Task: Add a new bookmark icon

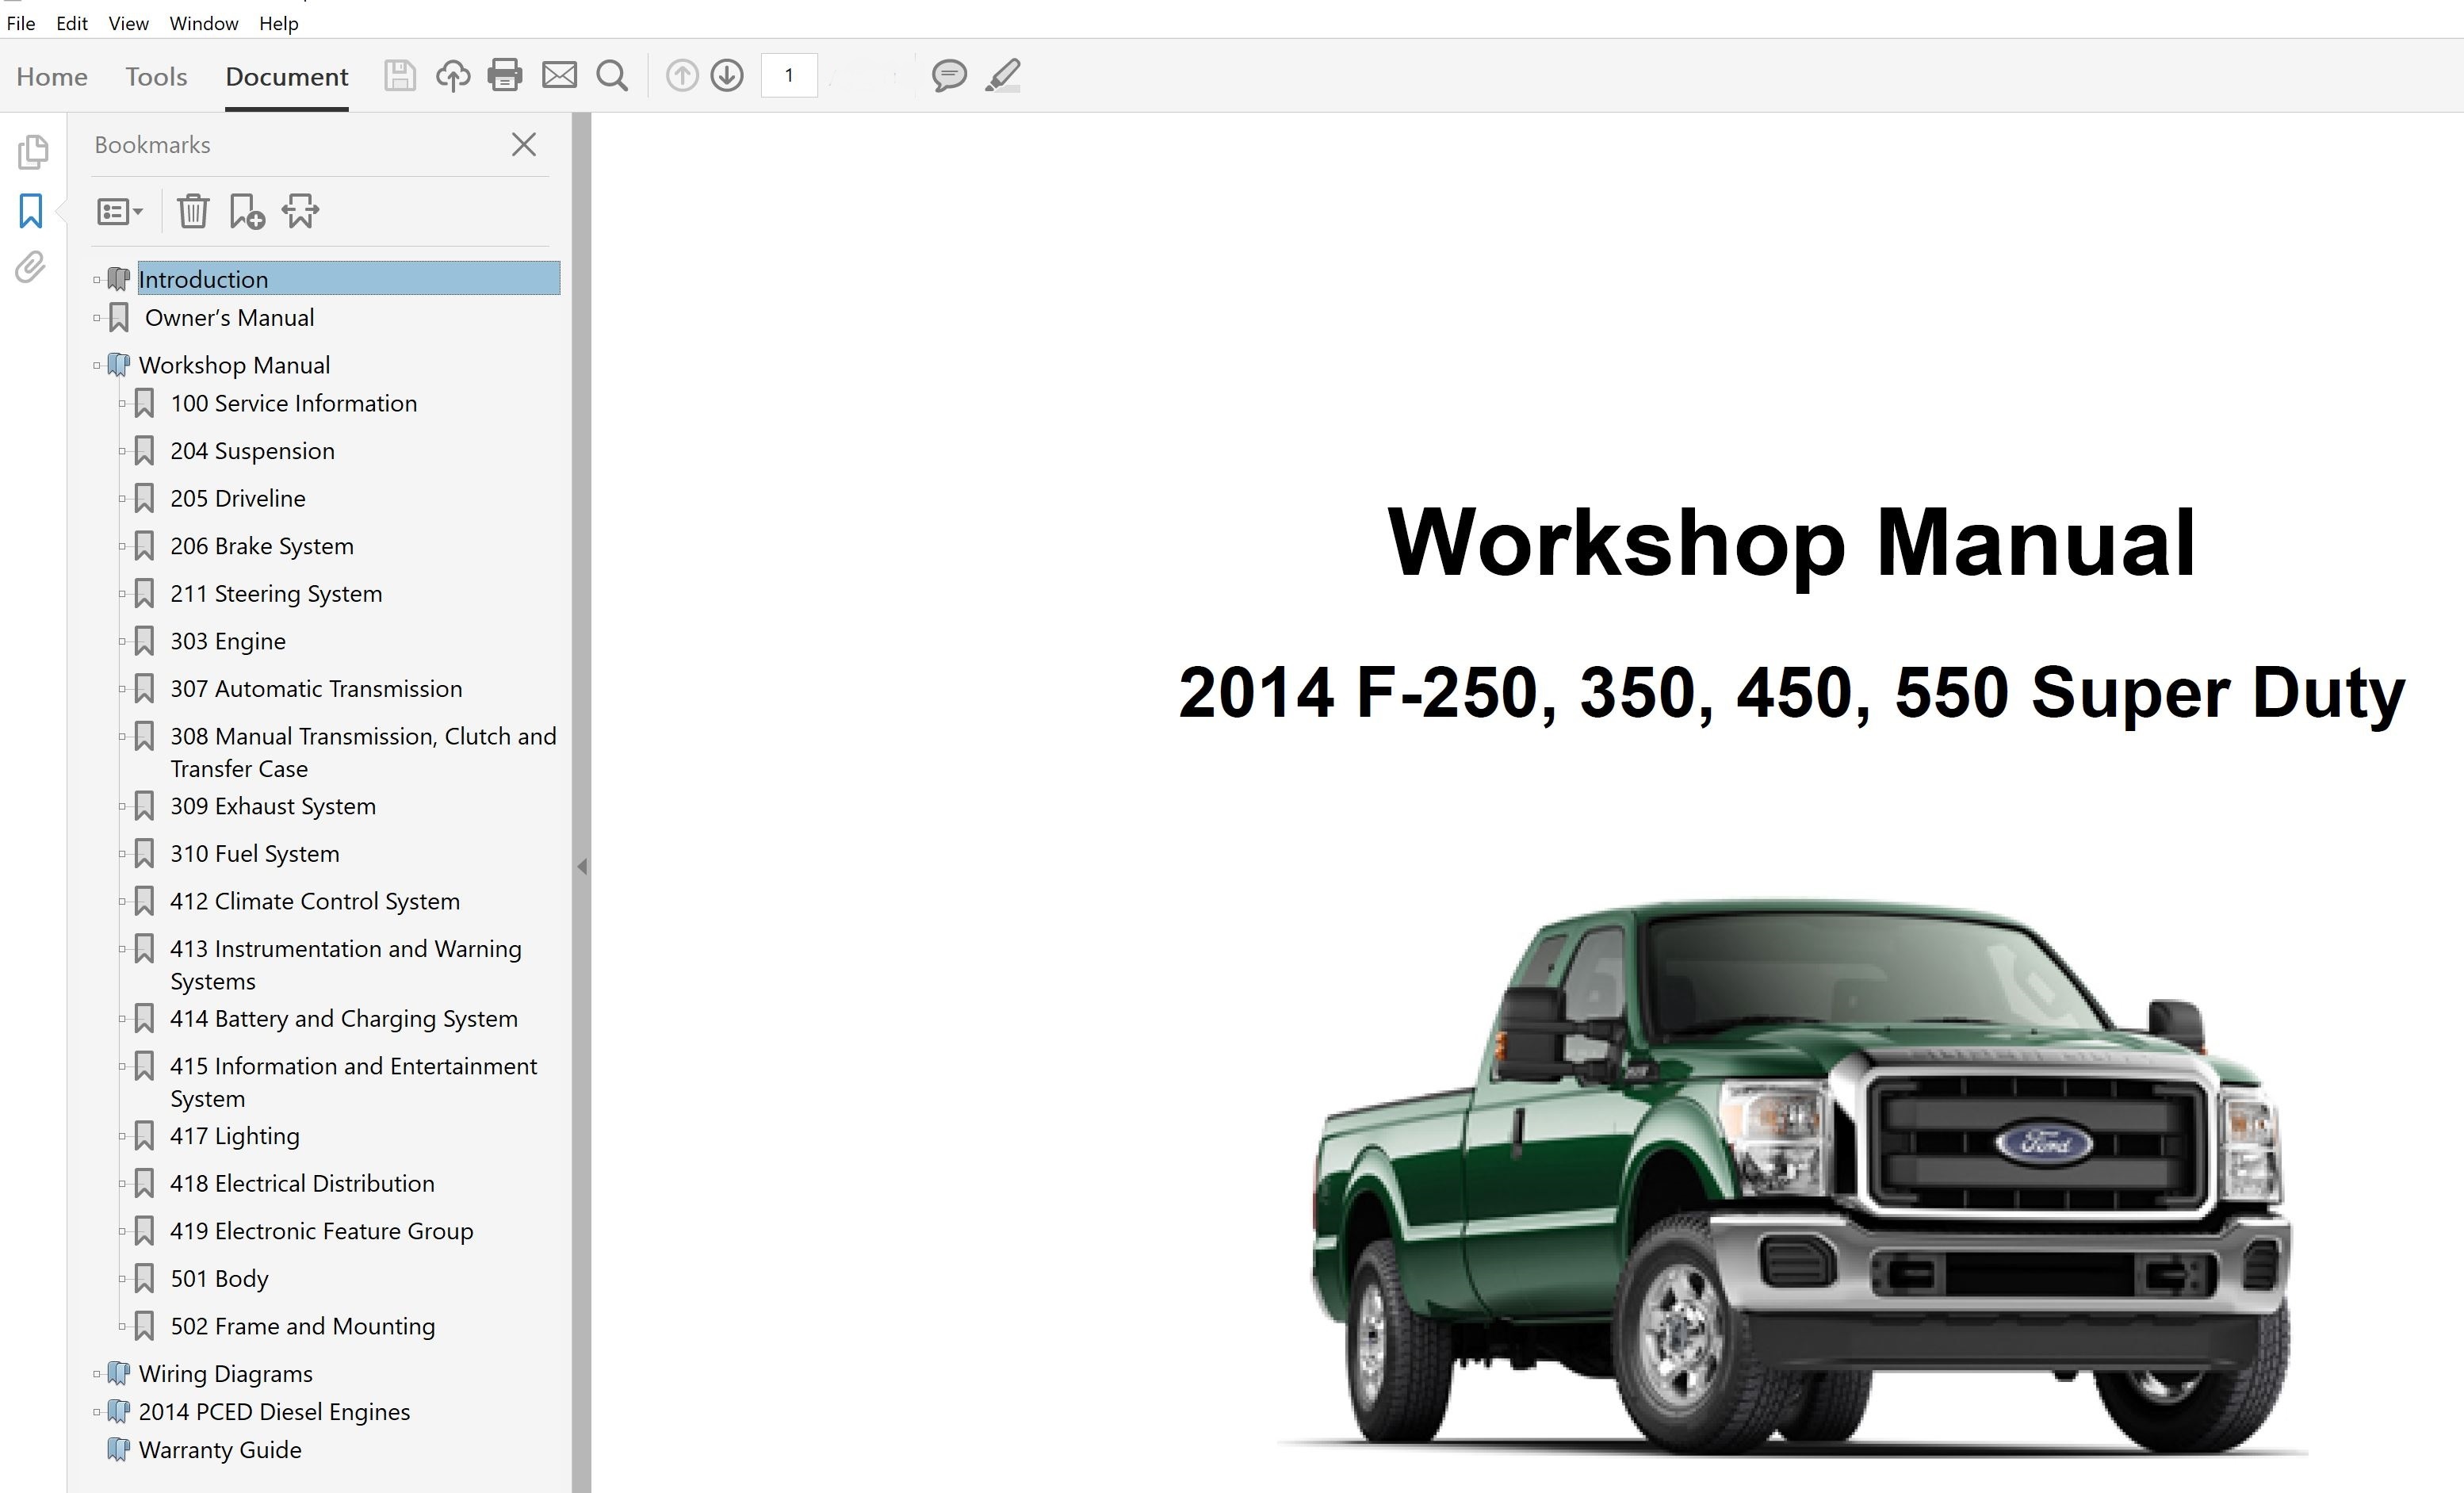Action: point(246,211)
